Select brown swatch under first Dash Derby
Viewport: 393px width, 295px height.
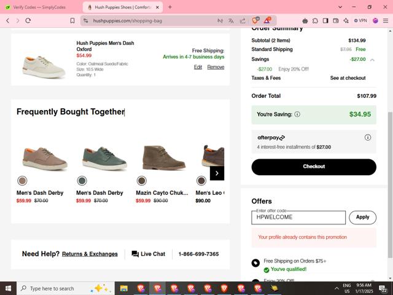tap(22, 181)
